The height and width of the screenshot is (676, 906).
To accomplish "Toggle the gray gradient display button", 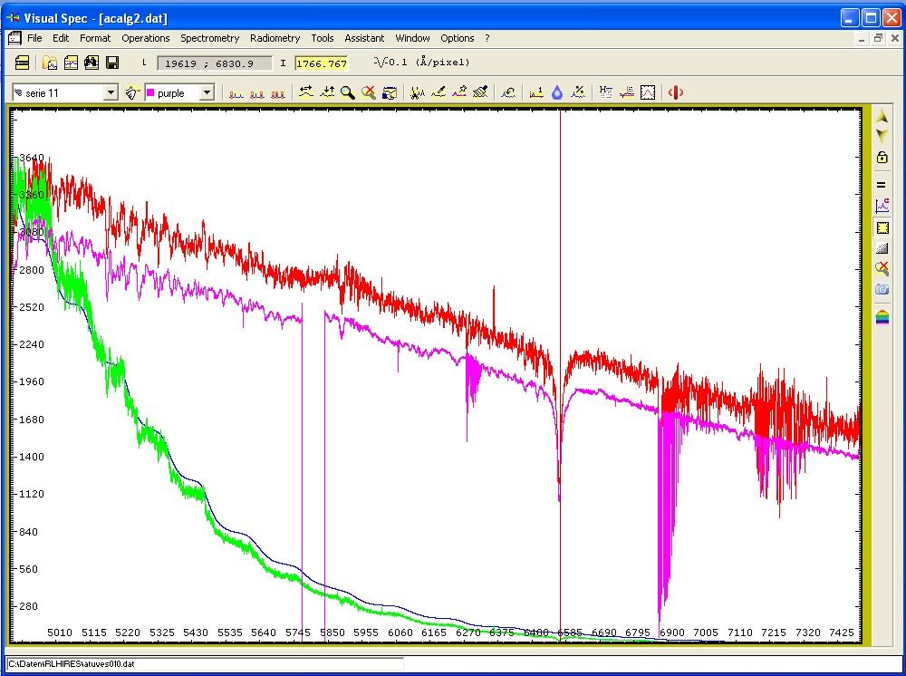I will coord(882,248).
